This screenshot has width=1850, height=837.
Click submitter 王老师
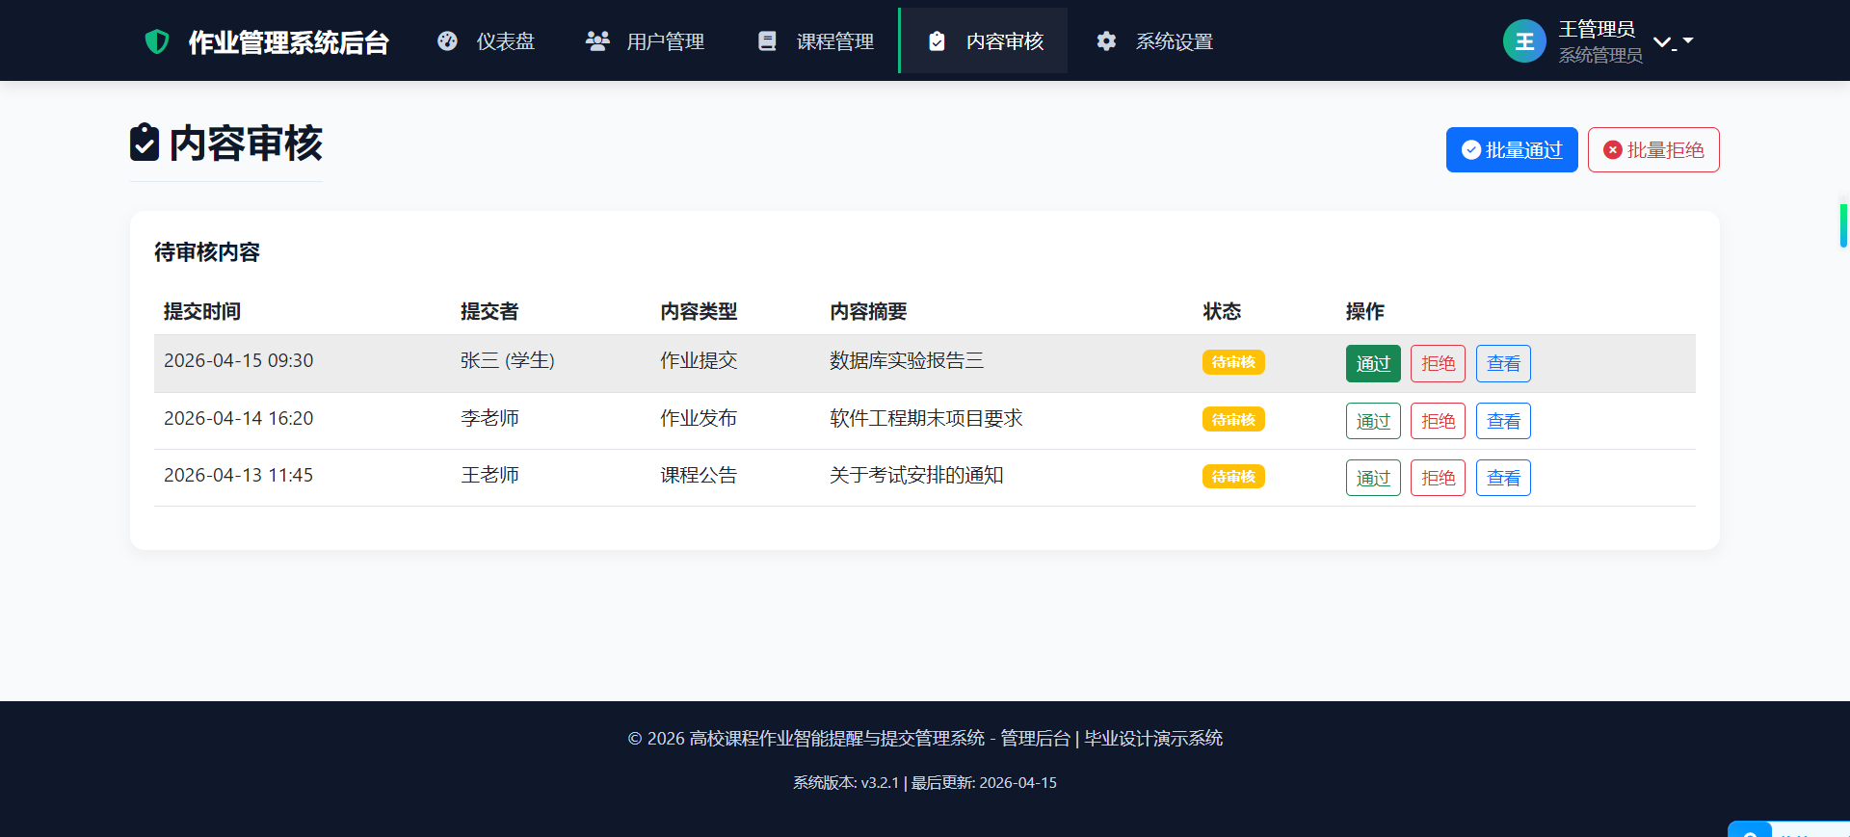489,475
